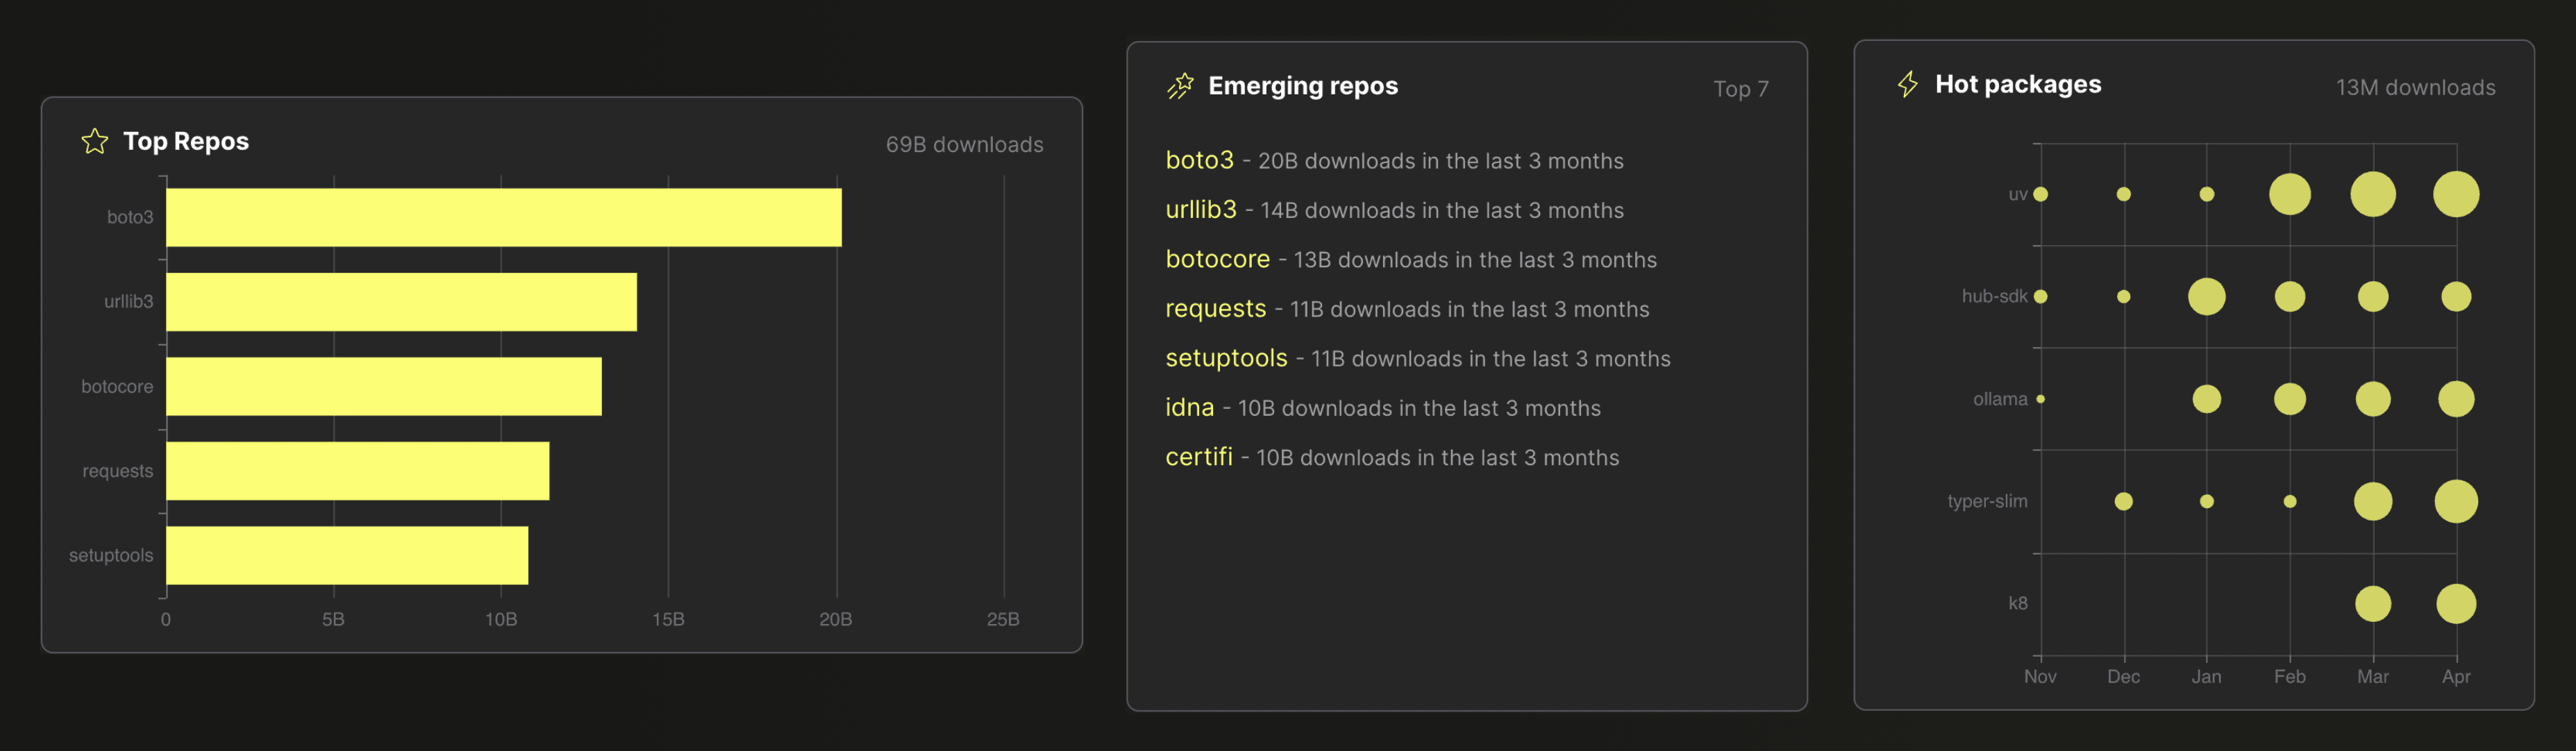Open the setuptools repo link

[x=1226, y=358]
